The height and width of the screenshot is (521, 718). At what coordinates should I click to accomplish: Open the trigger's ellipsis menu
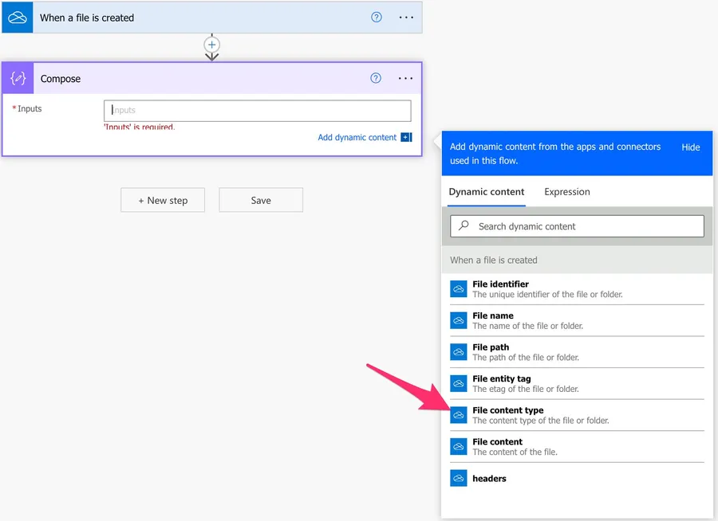(x=406, y=18)
